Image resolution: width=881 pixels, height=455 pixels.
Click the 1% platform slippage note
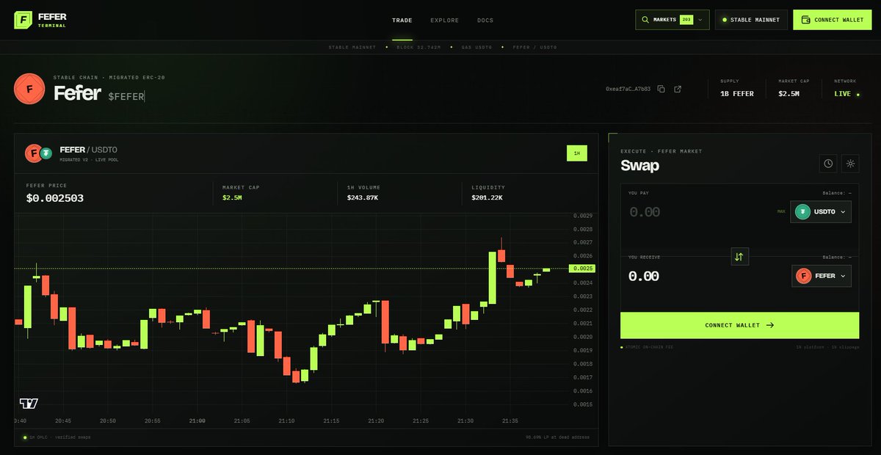pos(827,346)
